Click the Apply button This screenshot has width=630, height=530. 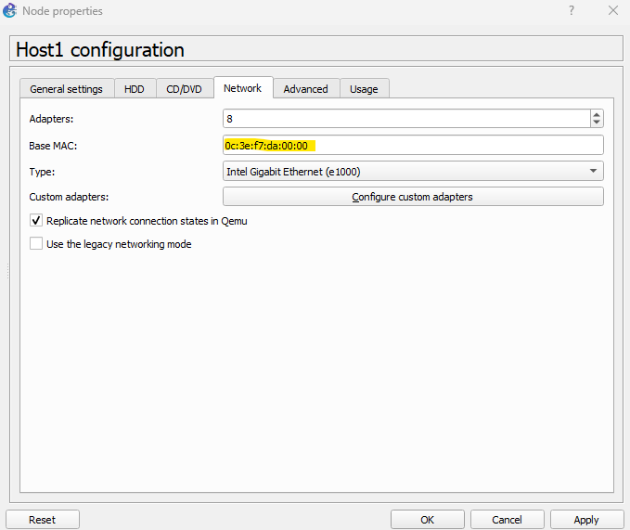[x=586, y=520]
